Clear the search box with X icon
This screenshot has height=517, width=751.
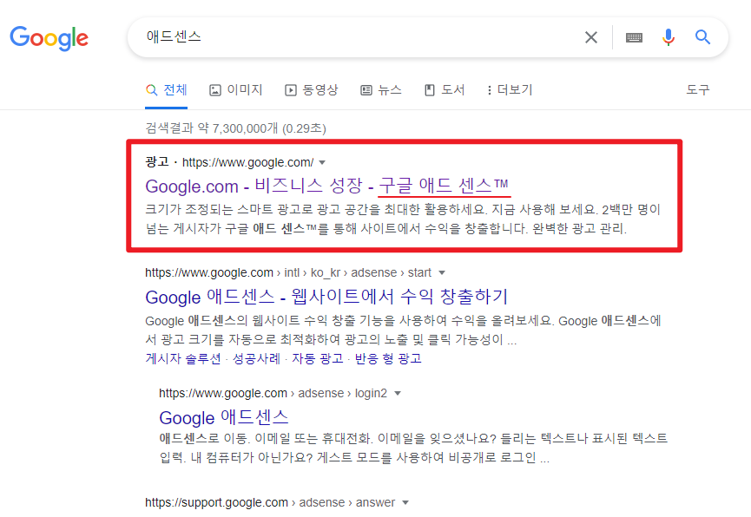(591, 36)
